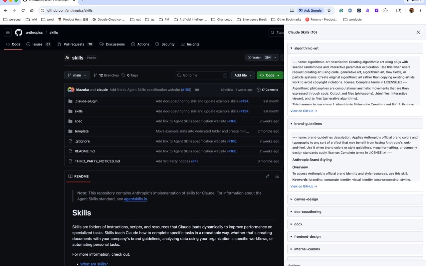This screenshot has width=426, height=266.
Task: Click the GitHub octocat logo
Action: click(x=18, y=32)
